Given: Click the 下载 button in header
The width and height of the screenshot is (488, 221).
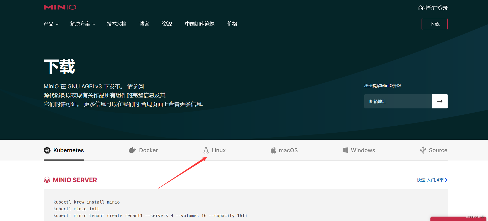Looking at the screenshot, I should tap(435, 24).
